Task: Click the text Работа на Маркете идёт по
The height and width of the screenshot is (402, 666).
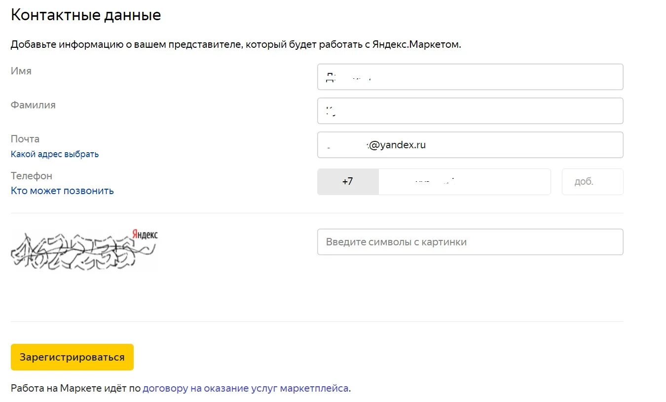Action: coord(75,388)
